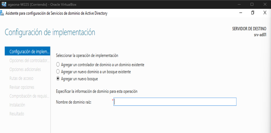271x133 pixels.
Task: Close the Active Directory wizard window
Action: (x=265, y=13)
